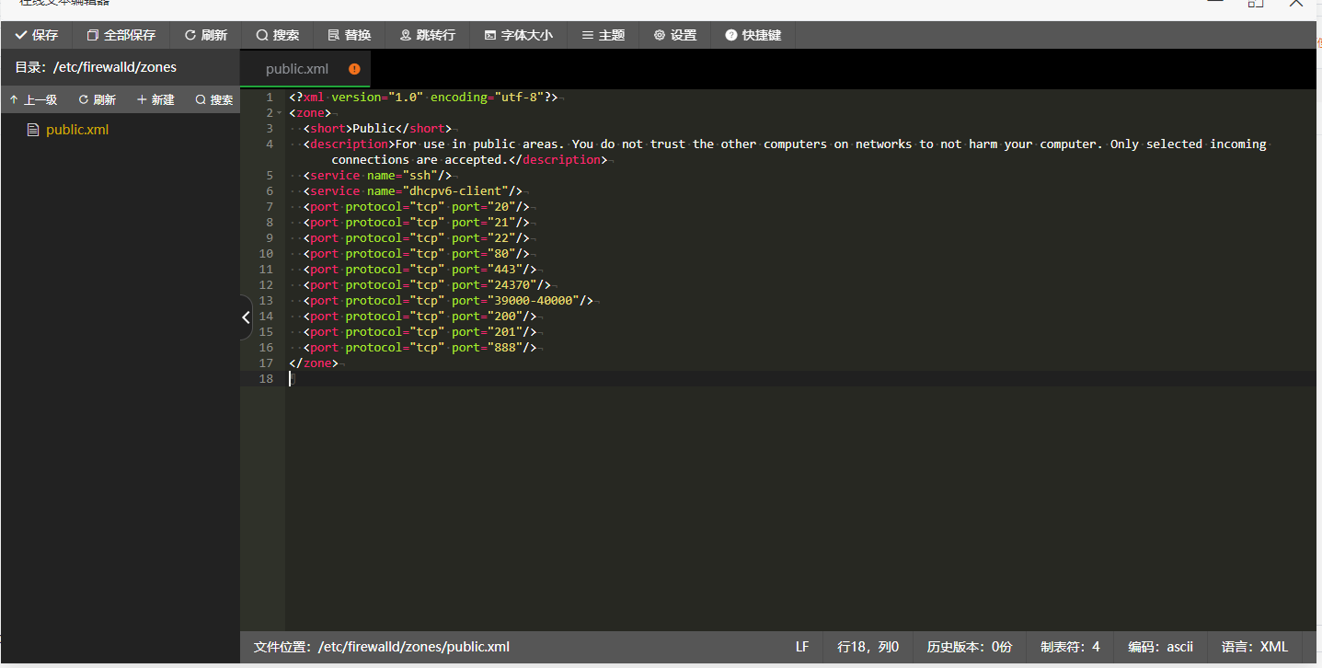1322x668 pixels.
Task: Click the port="22" line
Action: 416,237
